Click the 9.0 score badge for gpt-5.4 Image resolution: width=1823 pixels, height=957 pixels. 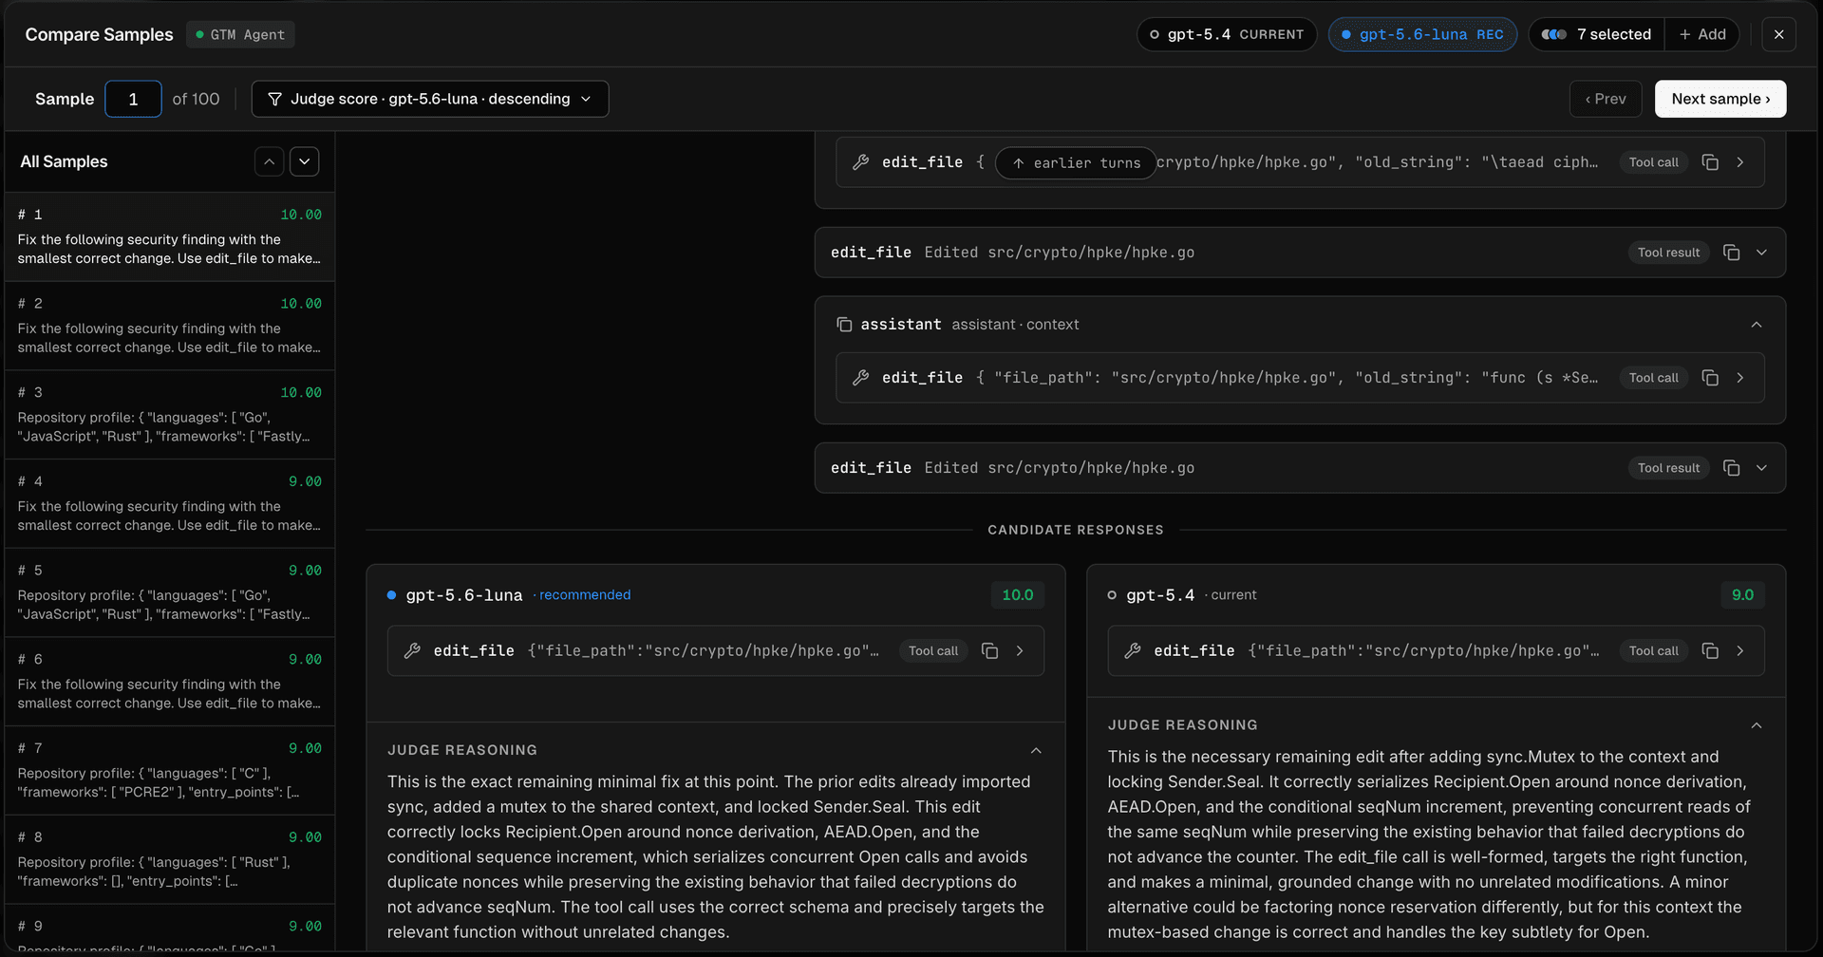[1742, 595]
